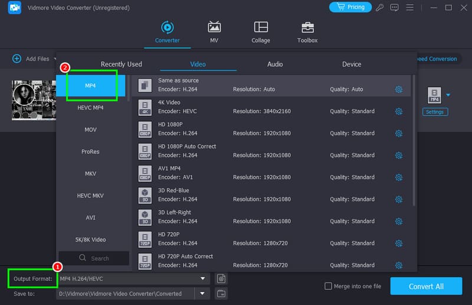Choose the HD 720P Auto Correct preset

click(x=271, y=261)
